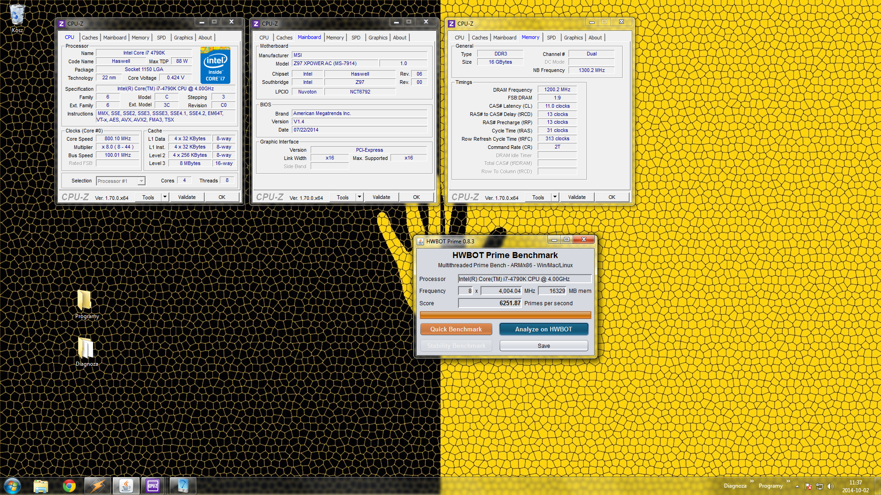Image resolution: width=881 pixels, height=495 pixels.
Task: Expand Tools arrow in CPU-tab window
Action: (x=165, y=197)
